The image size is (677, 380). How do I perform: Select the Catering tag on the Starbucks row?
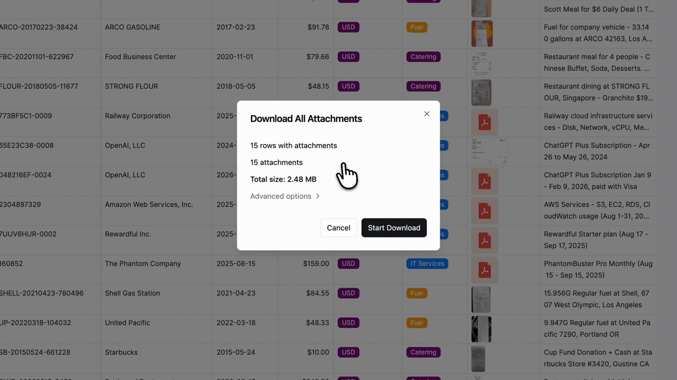coord(423,352)
